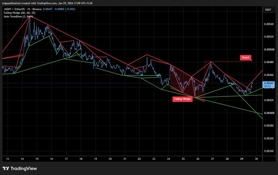The height and width of the screenshot is (175, 278).
Task: Click the TradingView logo at bottom
Action: point(20,168)
